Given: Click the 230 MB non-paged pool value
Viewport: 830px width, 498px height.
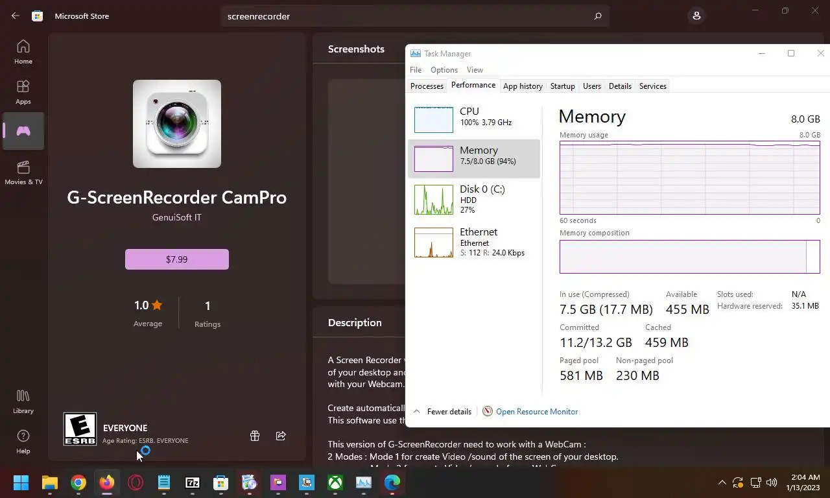Looking at the screenshot, I should [x=637, y=375].
